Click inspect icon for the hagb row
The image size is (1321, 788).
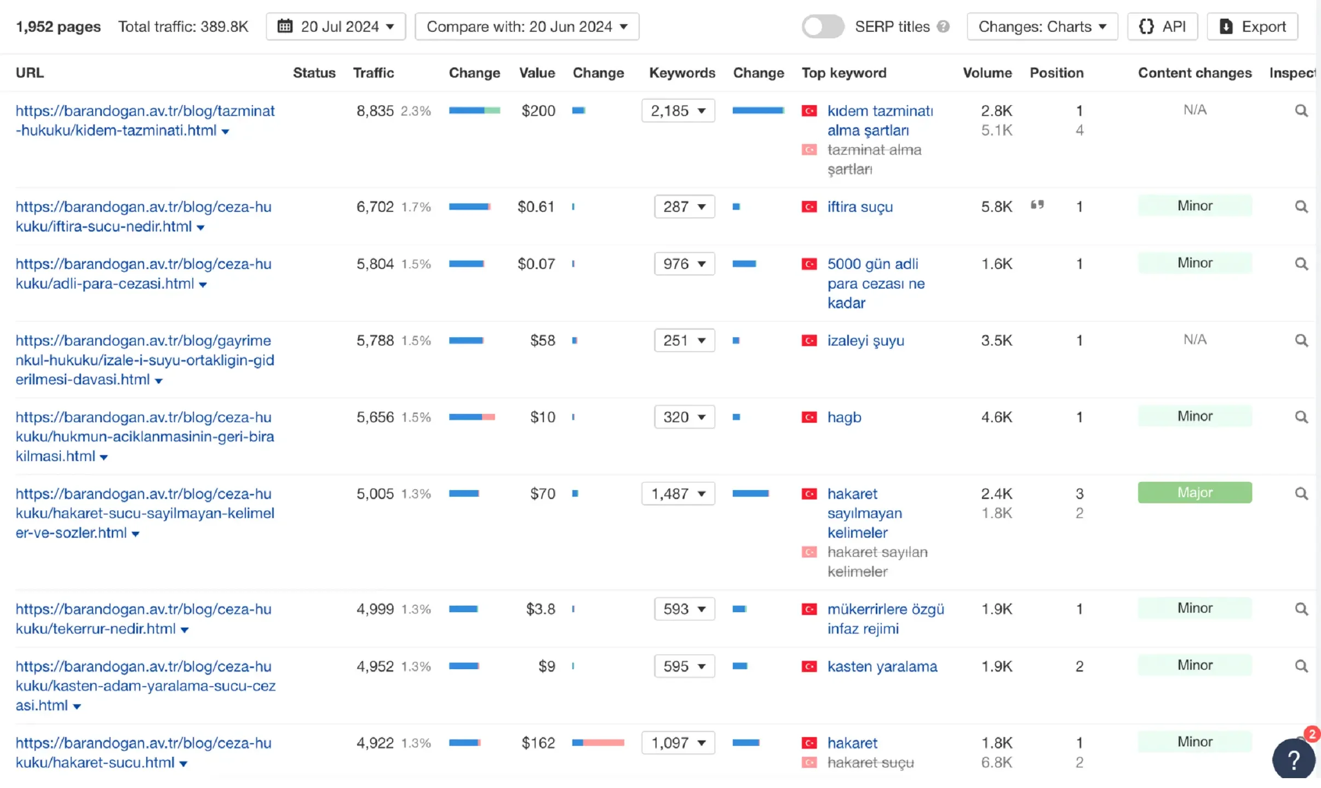coord(1301,417)
